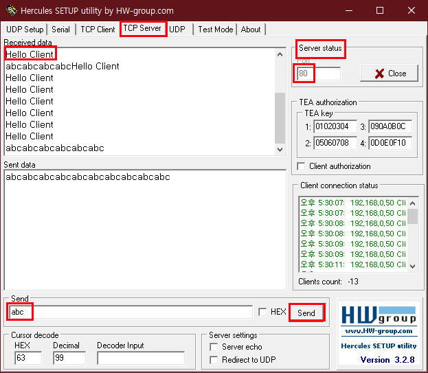Maximize the Hercules window

point(380,10)
